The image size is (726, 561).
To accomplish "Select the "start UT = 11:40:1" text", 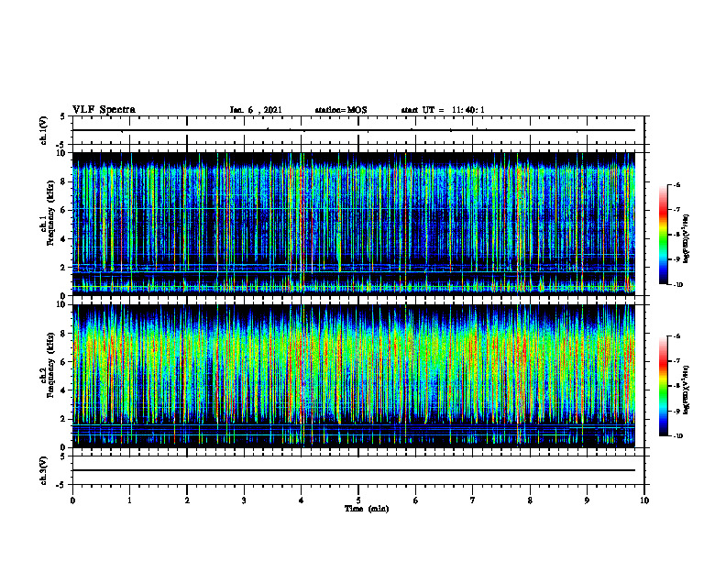I will point(443,110).
